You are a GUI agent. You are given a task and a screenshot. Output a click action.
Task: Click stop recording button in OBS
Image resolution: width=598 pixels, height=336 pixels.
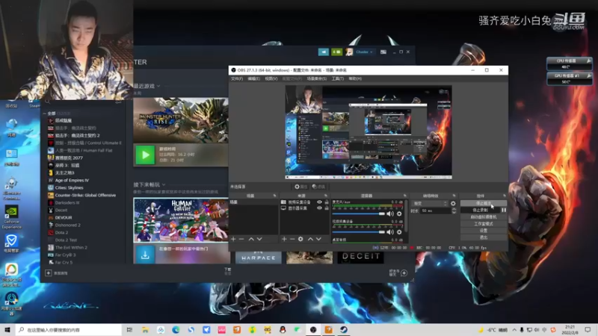[480, 210]
